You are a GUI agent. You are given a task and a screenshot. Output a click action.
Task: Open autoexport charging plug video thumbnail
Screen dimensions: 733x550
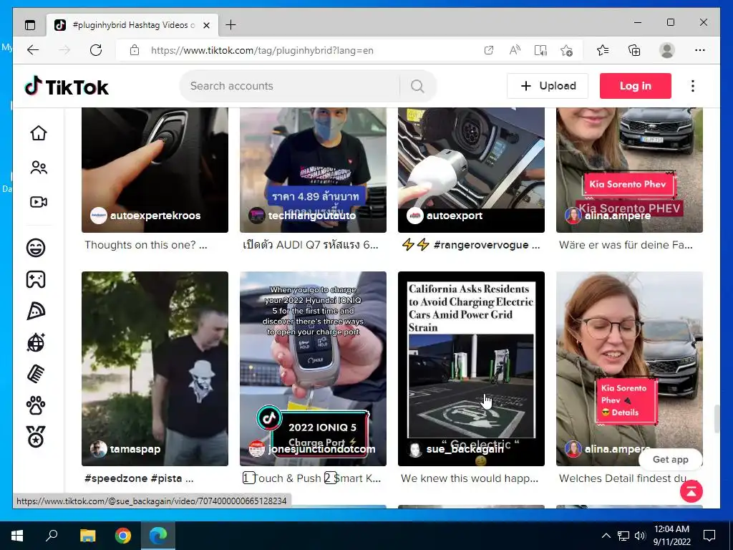pyautogui.click(x=471, y=170)
